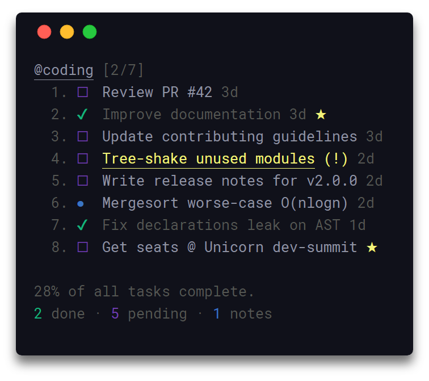429x381 pixels.
Task: Click the green checkmark on Improve documentation
Action: click(82, 114)
